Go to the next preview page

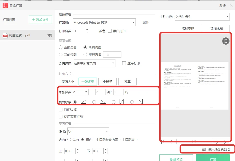(x=217, y=142)
